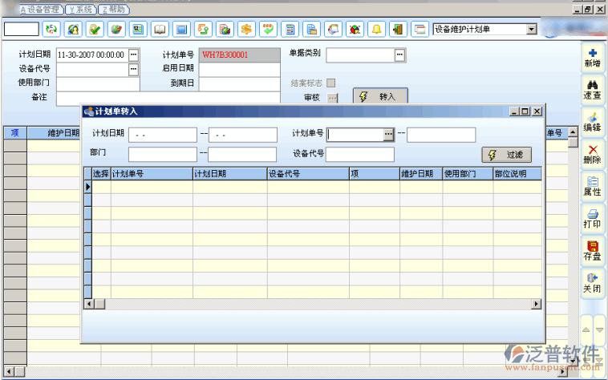Click the 转入 (Import) button
The height and width of the screenshot is (380, 608).
[380, 96]
